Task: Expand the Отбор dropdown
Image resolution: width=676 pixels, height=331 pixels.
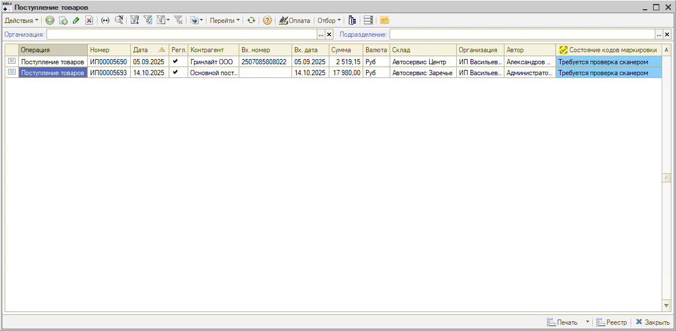Action: point(329,21)
